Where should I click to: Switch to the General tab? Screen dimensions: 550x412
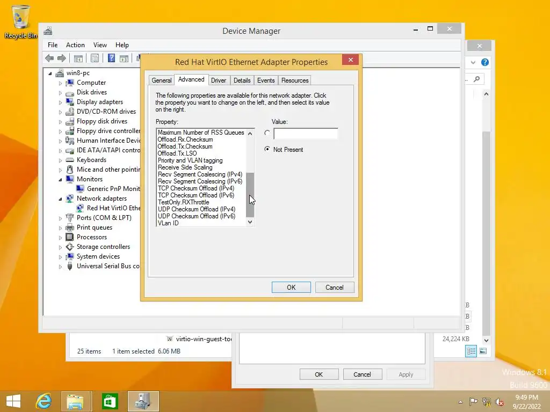pos(161,80)
